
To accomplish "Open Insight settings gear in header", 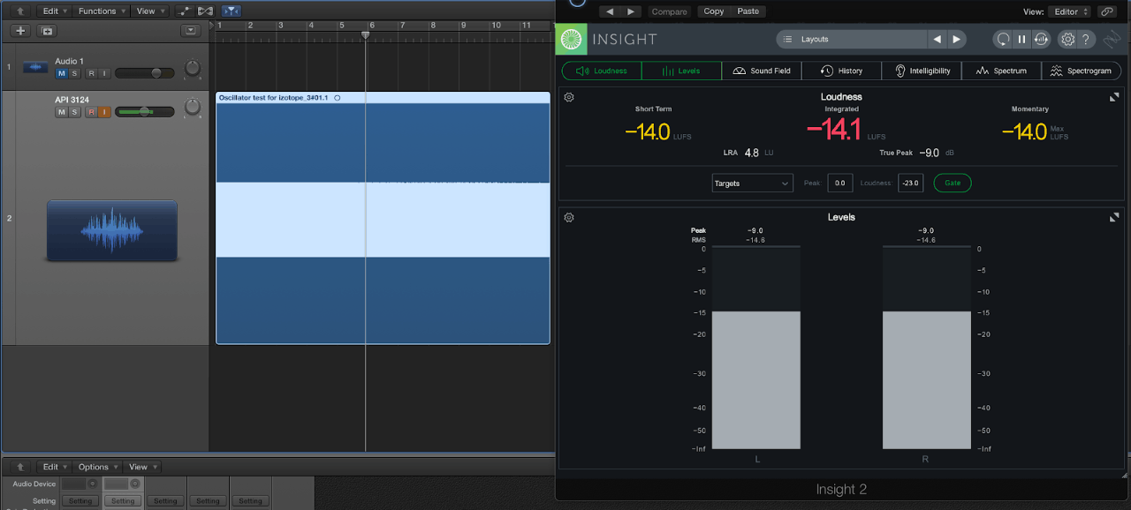I will coord(1066,39).
